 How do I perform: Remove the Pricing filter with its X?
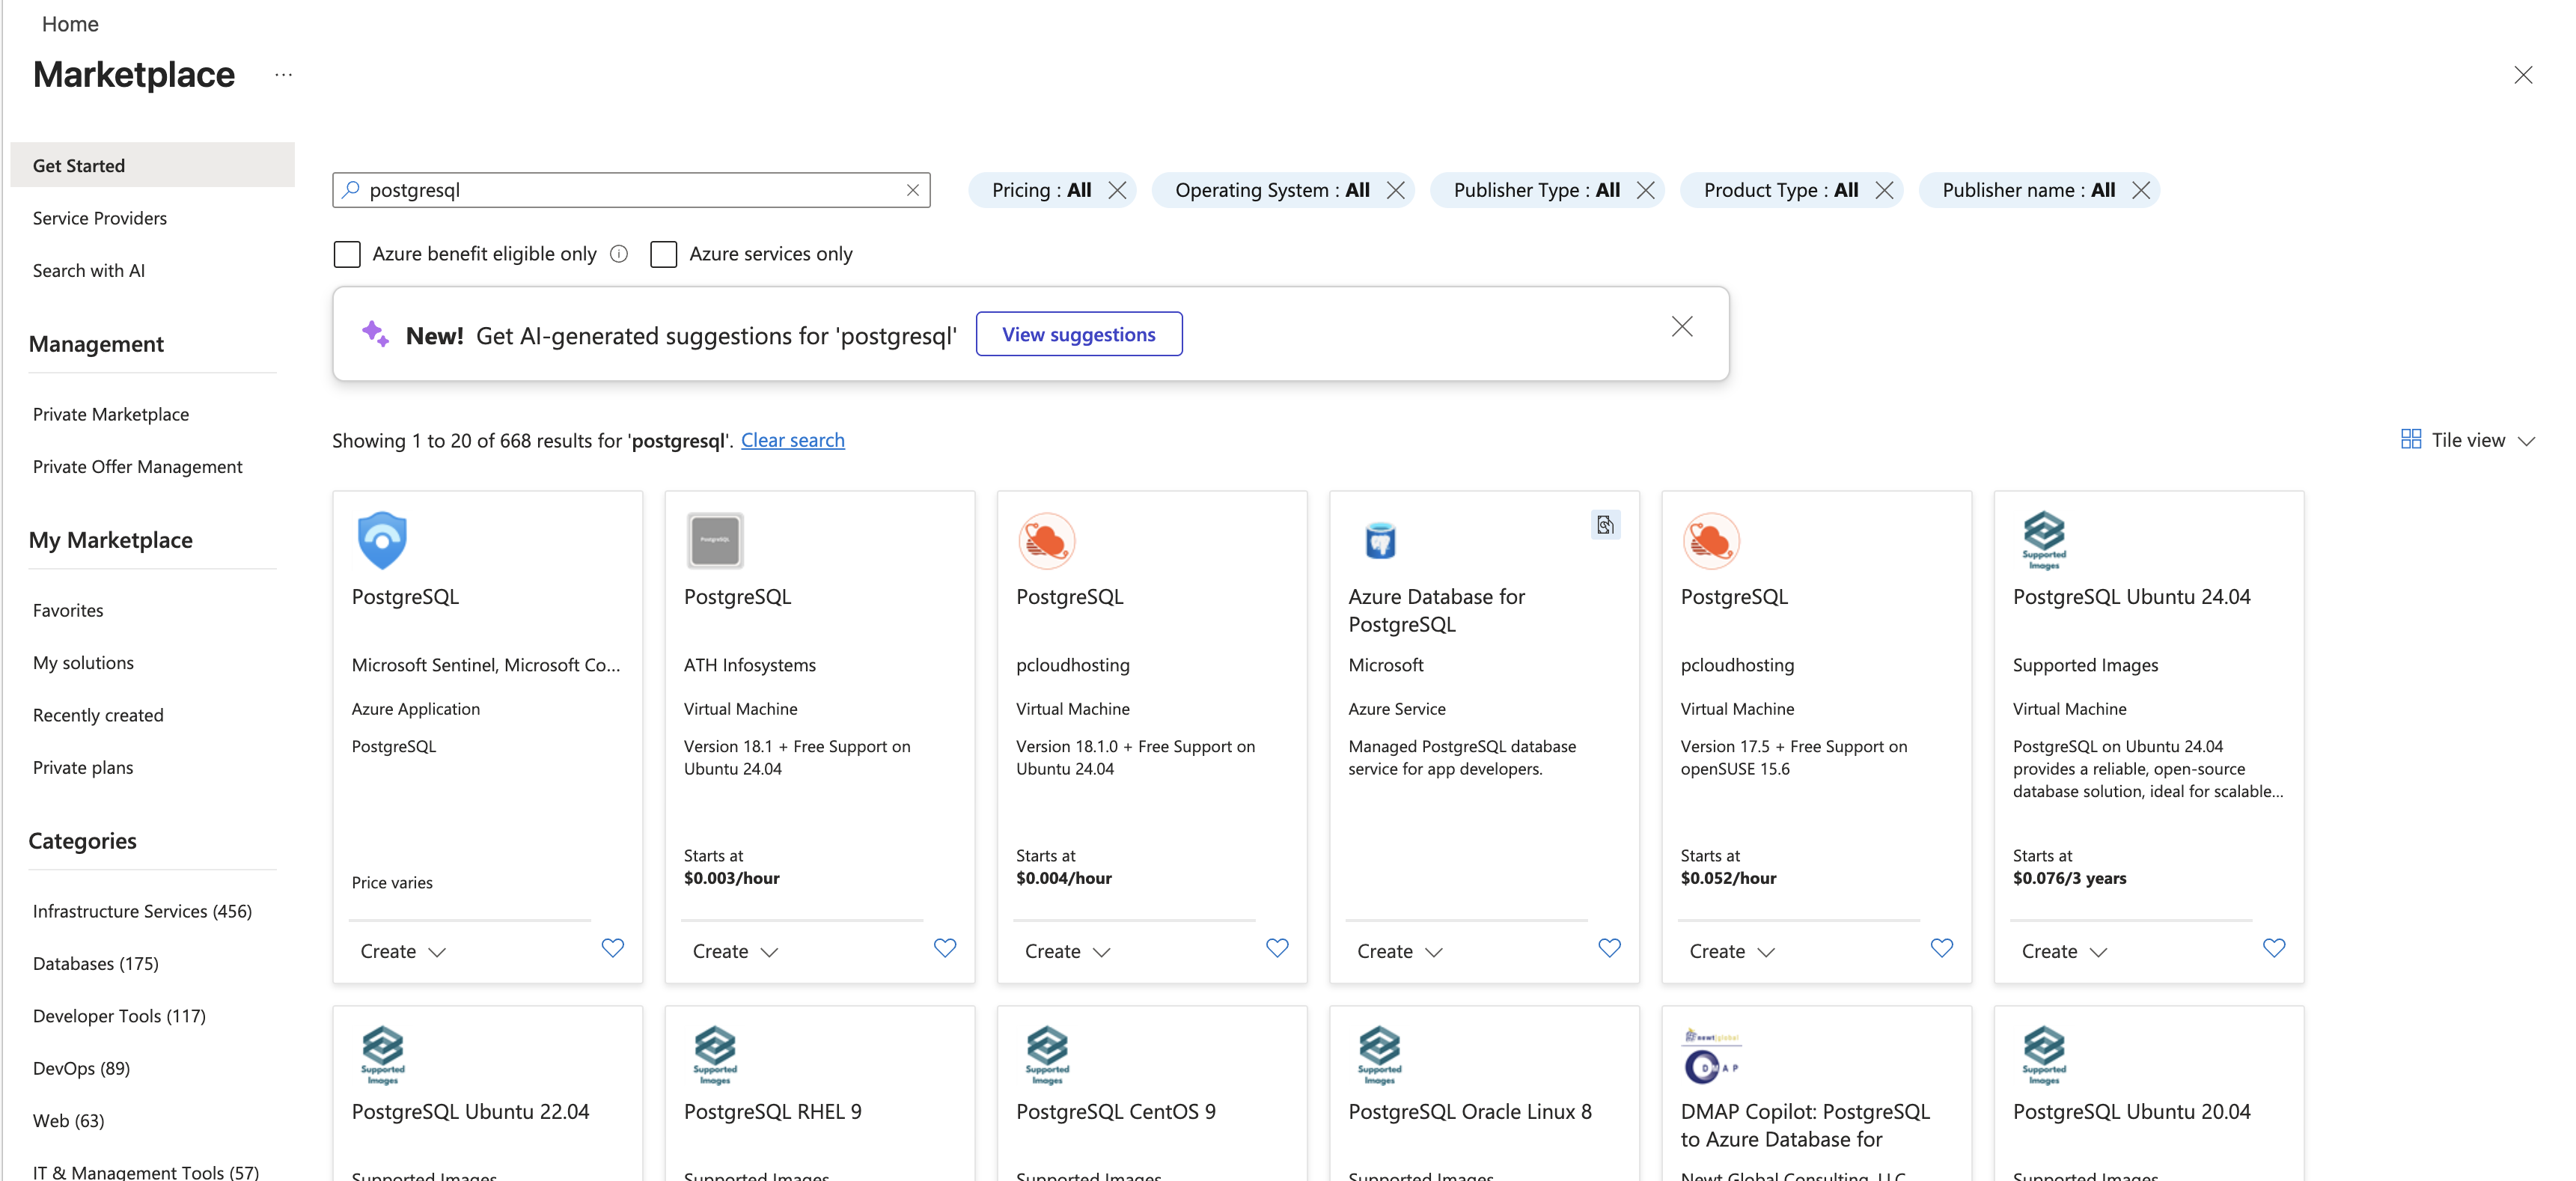coord(1117,190)
